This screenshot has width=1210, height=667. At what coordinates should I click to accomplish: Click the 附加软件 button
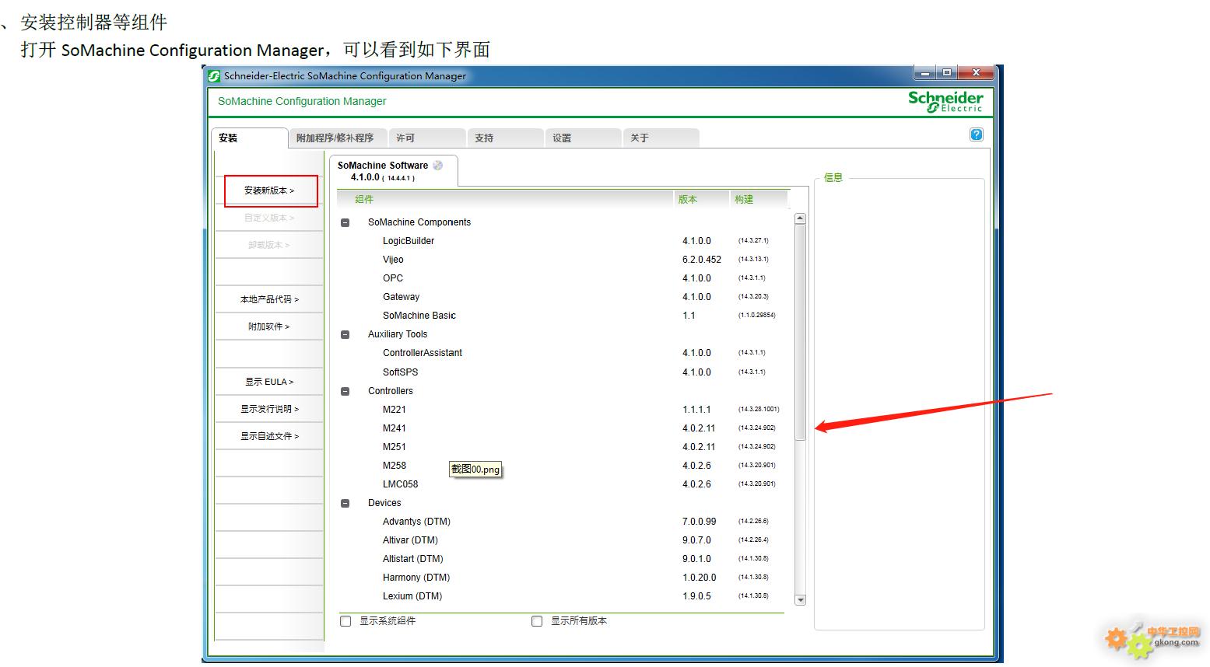point(269,327)
